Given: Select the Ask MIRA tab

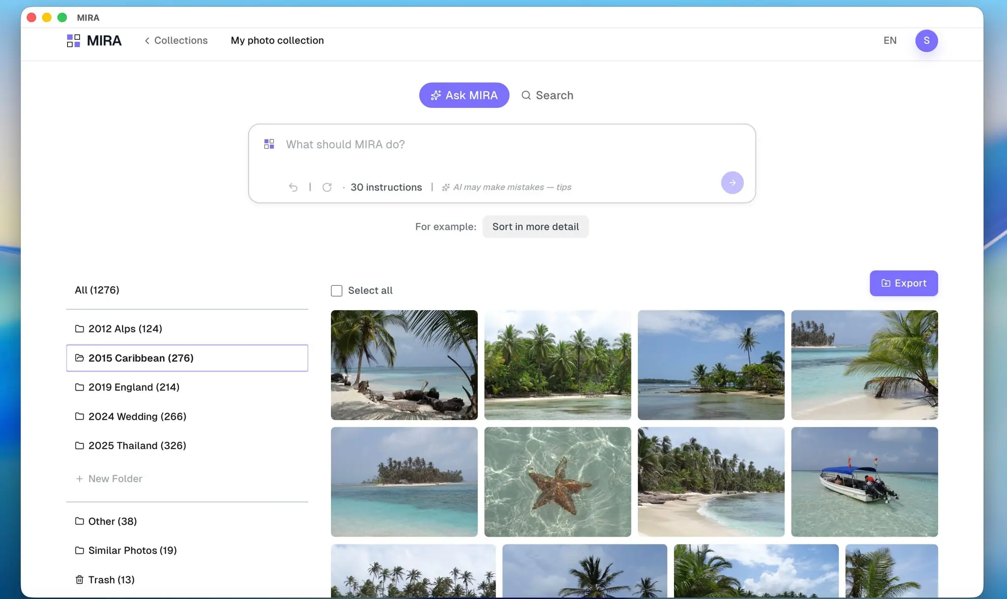Looking at the screenshot, I should pos(464,95).
